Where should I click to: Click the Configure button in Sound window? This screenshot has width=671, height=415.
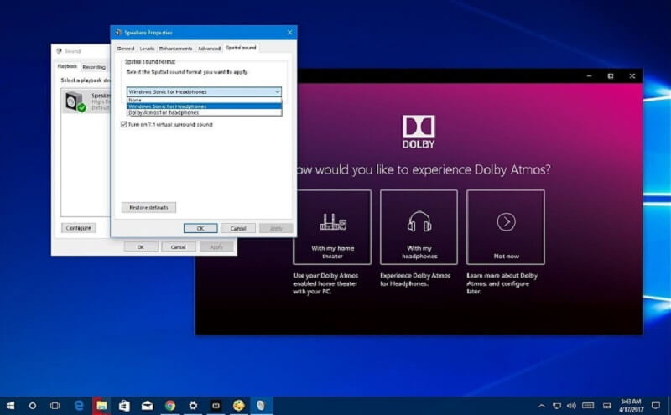(x=78, y=227)
